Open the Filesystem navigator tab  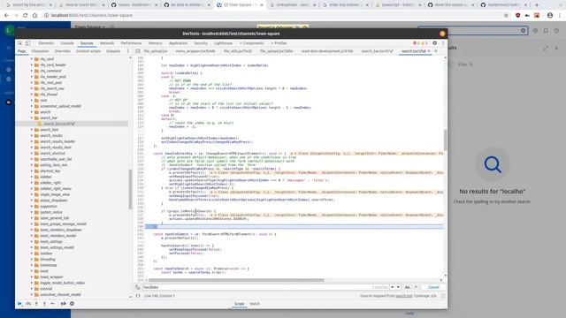tap(40, 51)
